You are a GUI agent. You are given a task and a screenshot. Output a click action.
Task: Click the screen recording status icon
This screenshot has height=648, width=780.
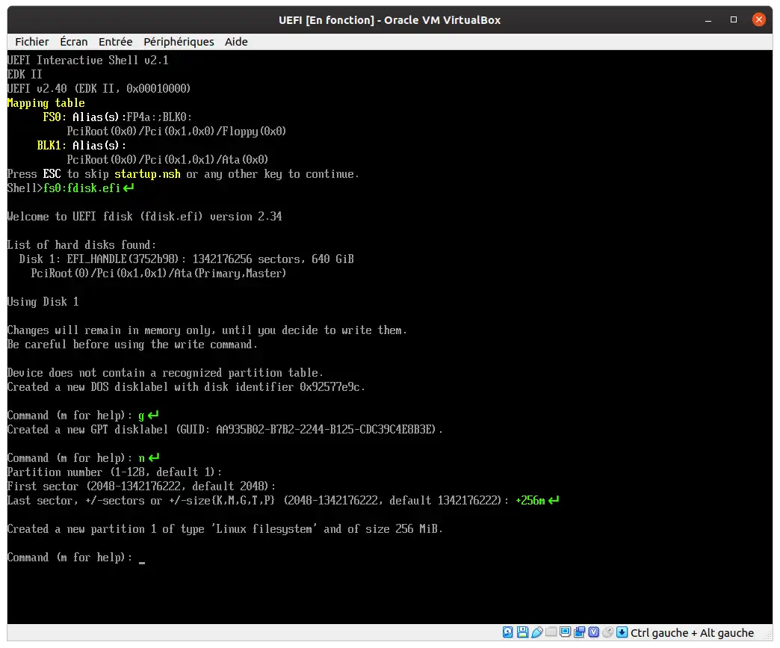(x=579, y=632)
